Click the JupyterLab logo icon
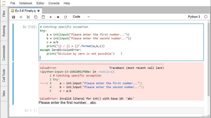The height and width of the screenshot is (118, 211). 4,3
